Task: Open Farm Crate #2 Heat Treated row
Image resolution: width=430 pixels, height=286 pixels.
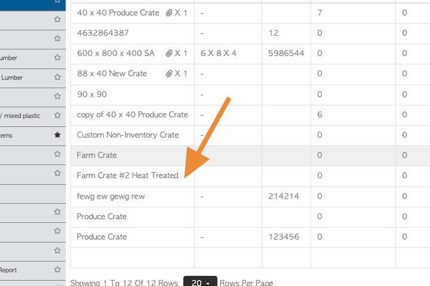Action: coord(127,175)
